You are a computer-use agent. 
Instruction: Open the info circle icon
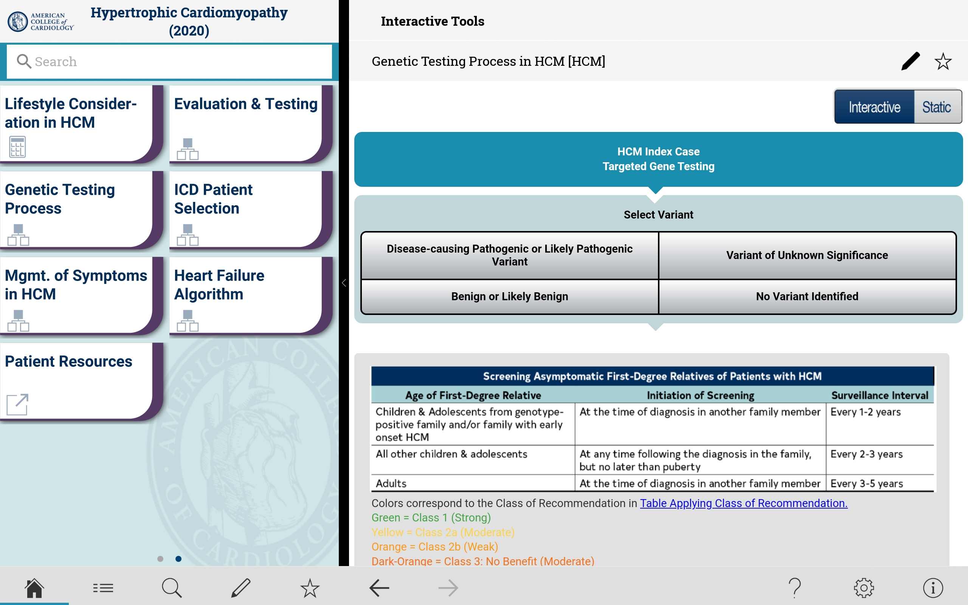point(933,588)
